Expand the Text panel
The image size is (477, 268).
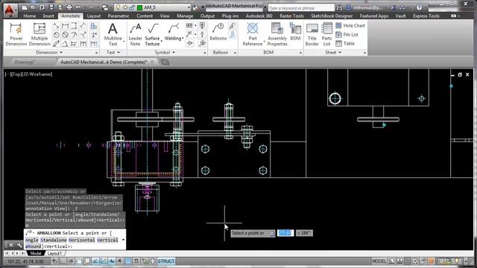coord(113,53)
